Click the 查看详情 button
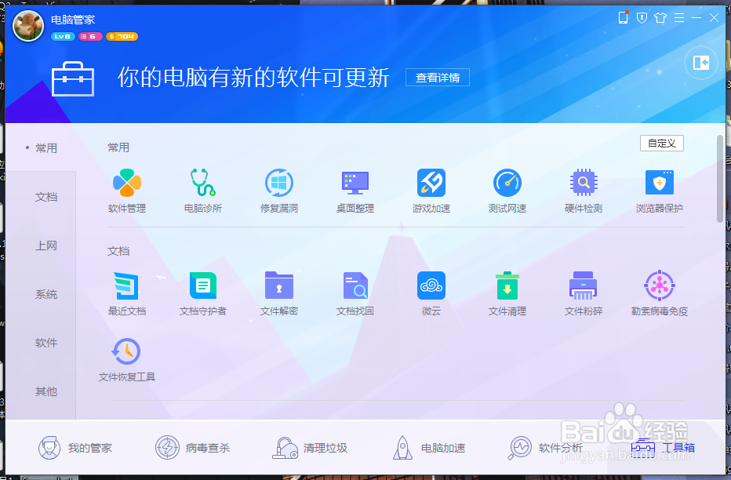The image size is (731, 480). [x=438, y=78]
